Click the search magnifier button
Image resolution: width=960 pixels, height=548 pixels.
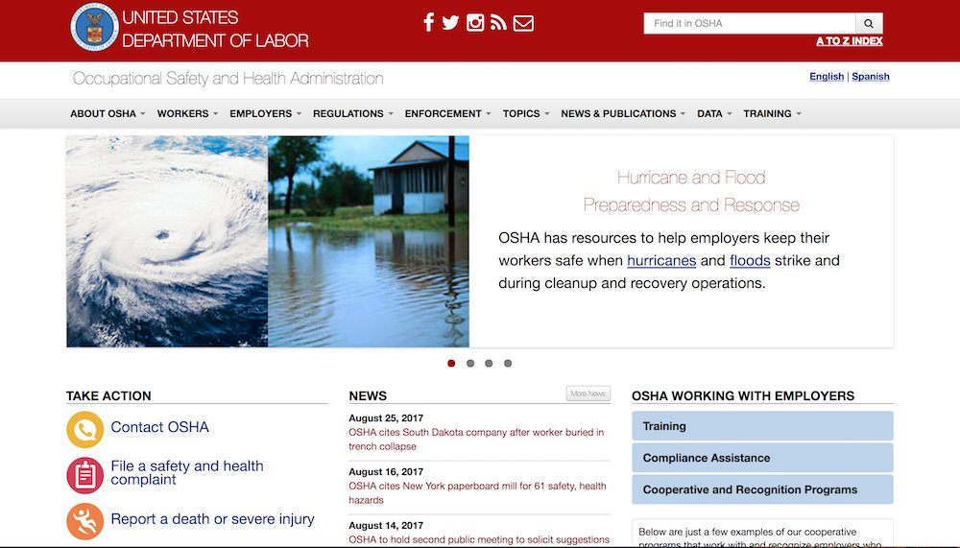(869, 23)
